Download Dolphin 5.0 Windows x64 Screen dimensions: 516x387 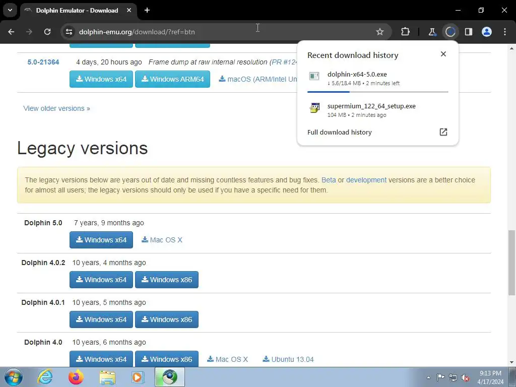[x=101, y=240]
